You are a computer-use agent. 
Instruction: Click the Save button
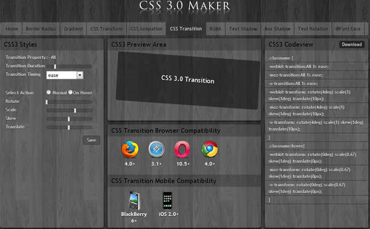coord(91,140)
